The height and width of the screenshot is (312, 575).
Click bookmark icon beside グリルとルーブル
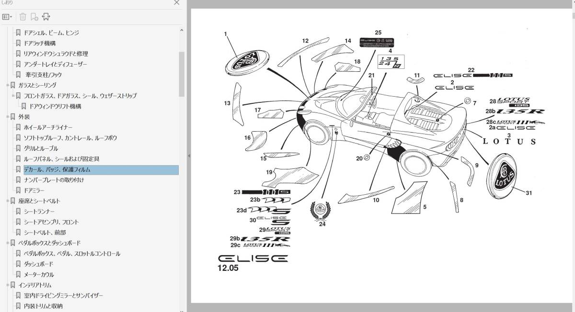[x=18, y=149]
